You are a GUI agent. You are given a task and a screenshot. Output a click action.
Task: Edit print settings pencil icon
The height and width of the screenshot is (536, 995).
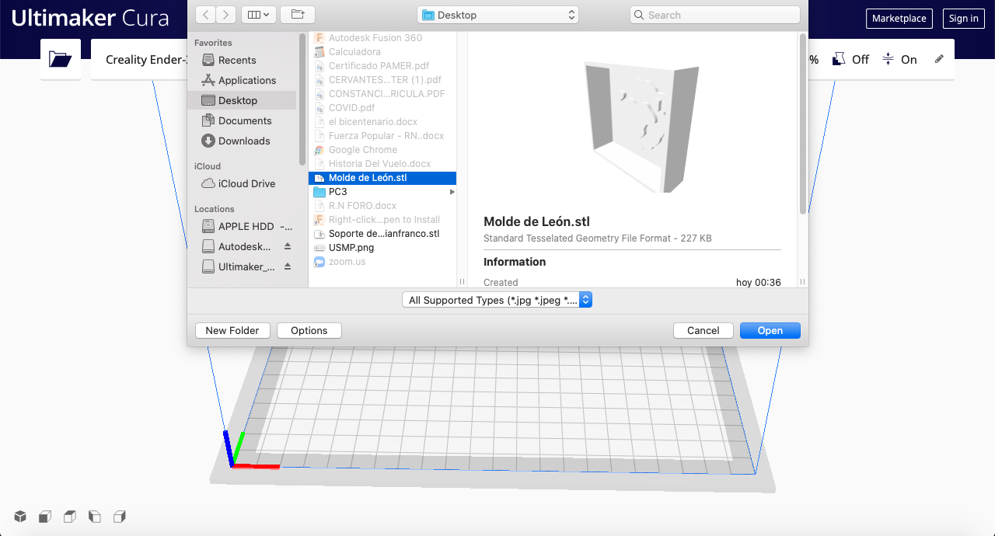coord(939,59)
